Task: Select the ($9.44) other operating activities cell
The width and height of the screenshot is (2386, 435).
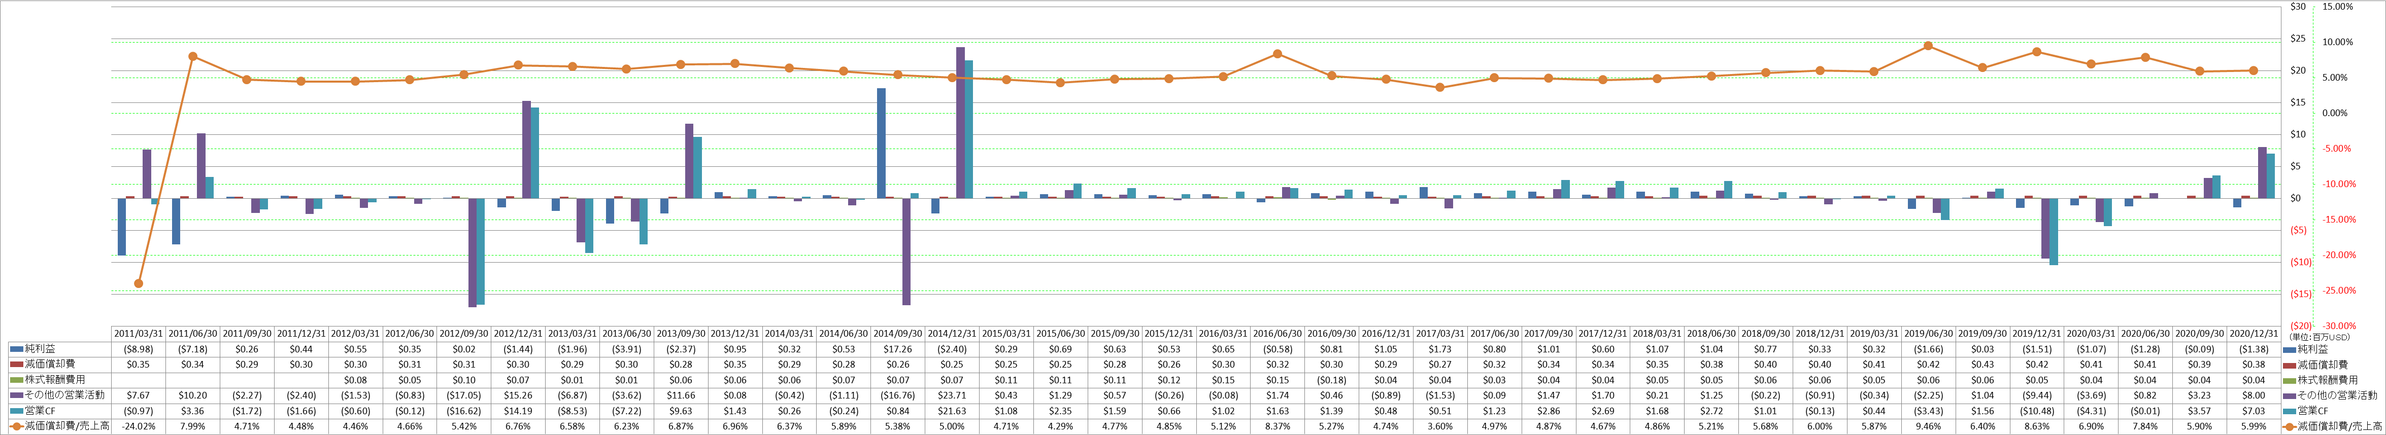Action: [x=2037, y=395]
